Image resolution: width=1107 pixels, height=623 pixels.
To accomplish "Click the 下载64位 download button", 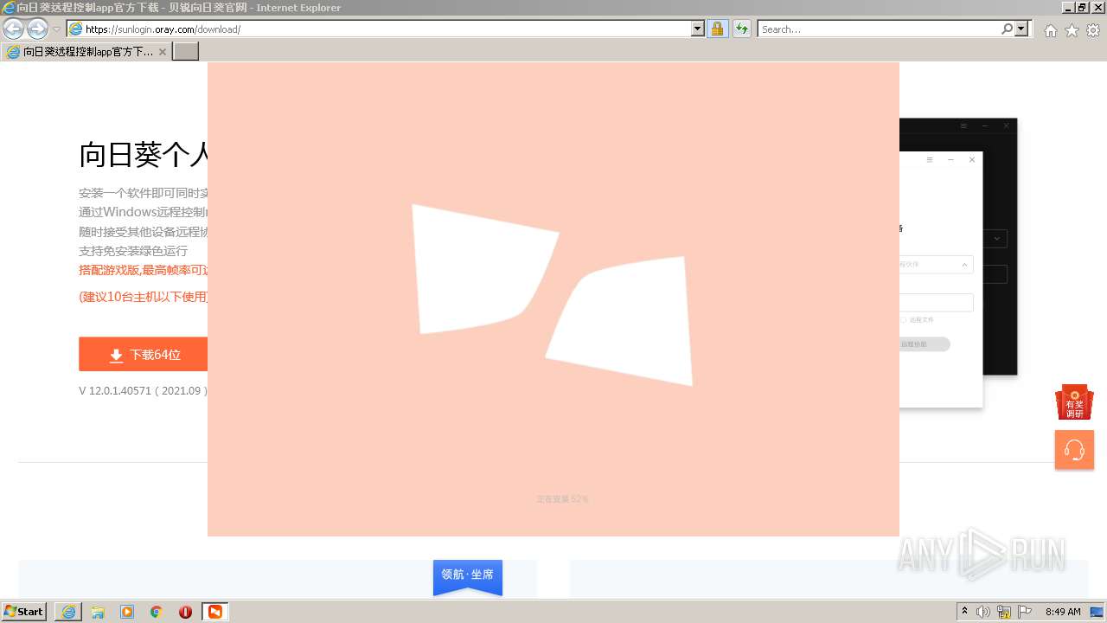I will [x=144, y=355].
